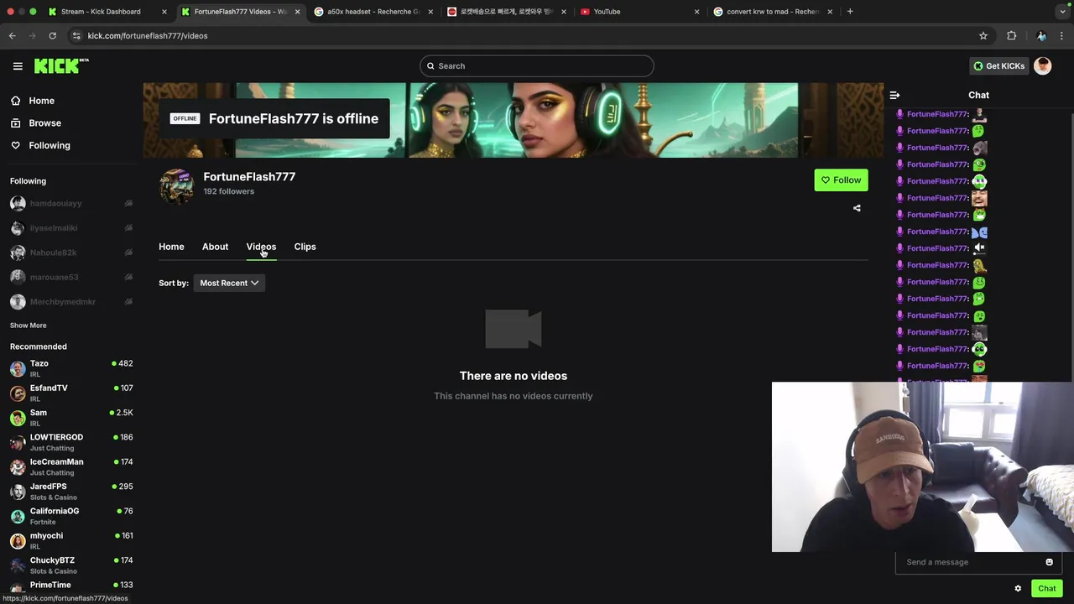Open recommended channel mhyochi
The image size is (1074, 604).
coord(71,540)
